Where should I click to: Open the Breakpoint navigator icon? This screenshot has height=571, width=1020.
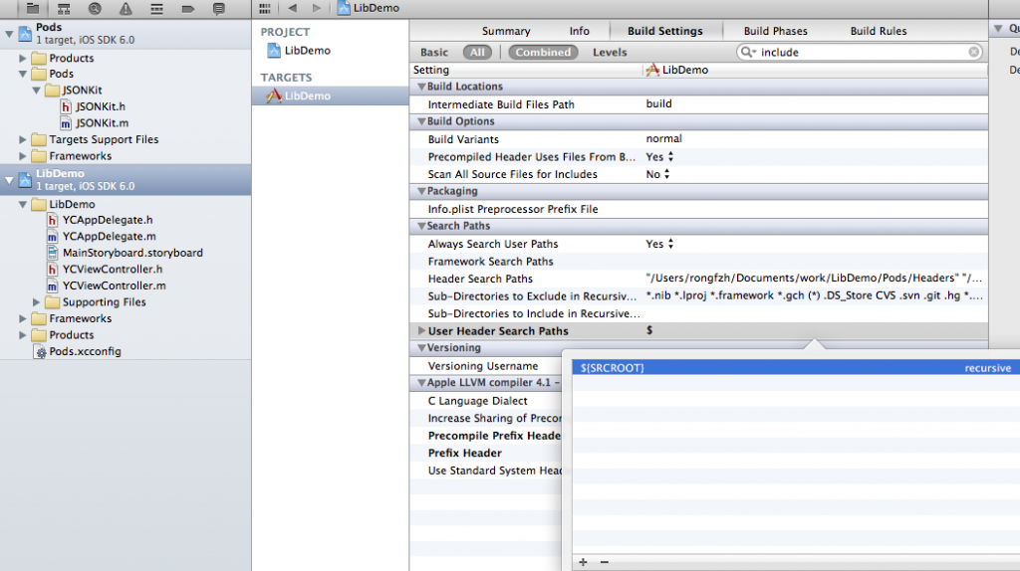pyautogui.click(x=188, y=8)
